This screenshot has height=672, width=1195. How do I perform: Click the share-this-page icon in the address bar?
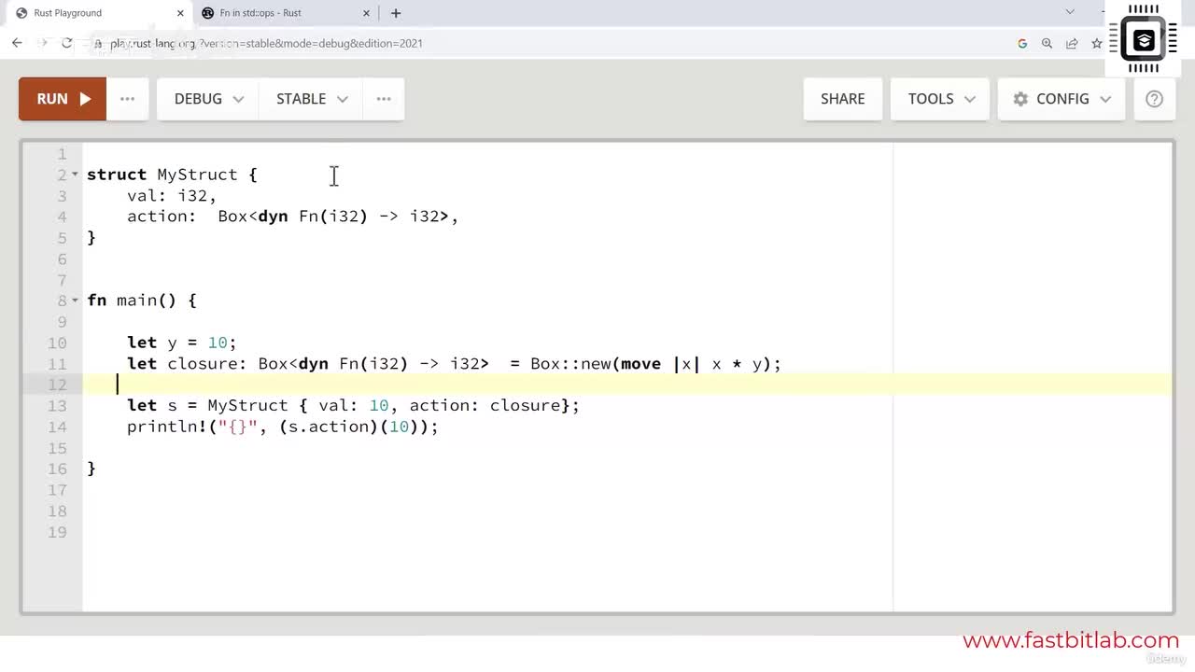(1072, 43)
